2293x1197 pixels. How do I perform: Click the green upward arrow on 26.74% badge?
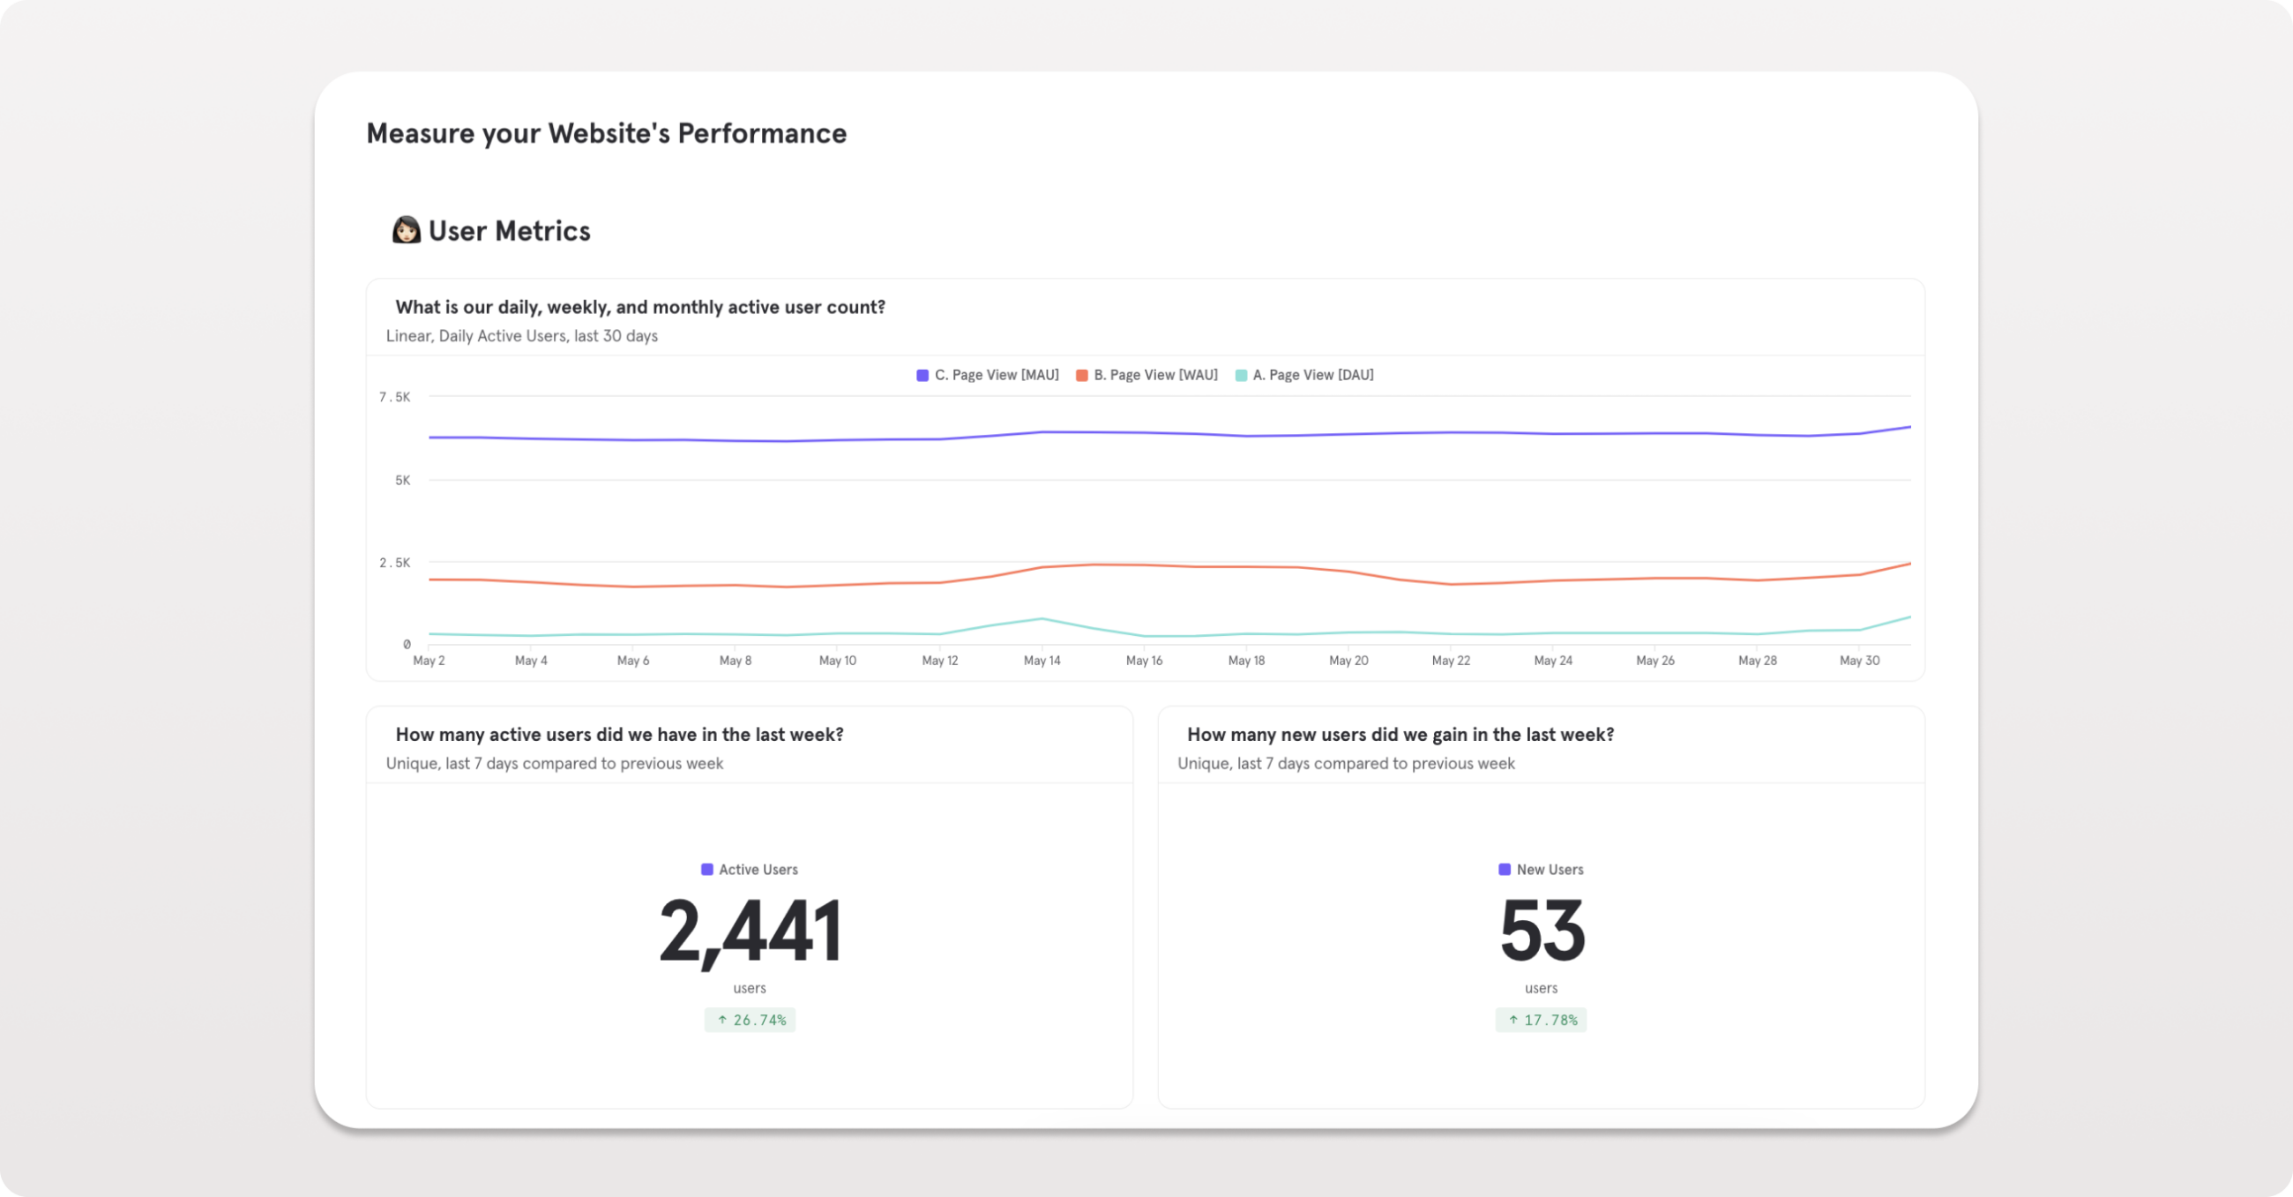(x=721, y=1020)
